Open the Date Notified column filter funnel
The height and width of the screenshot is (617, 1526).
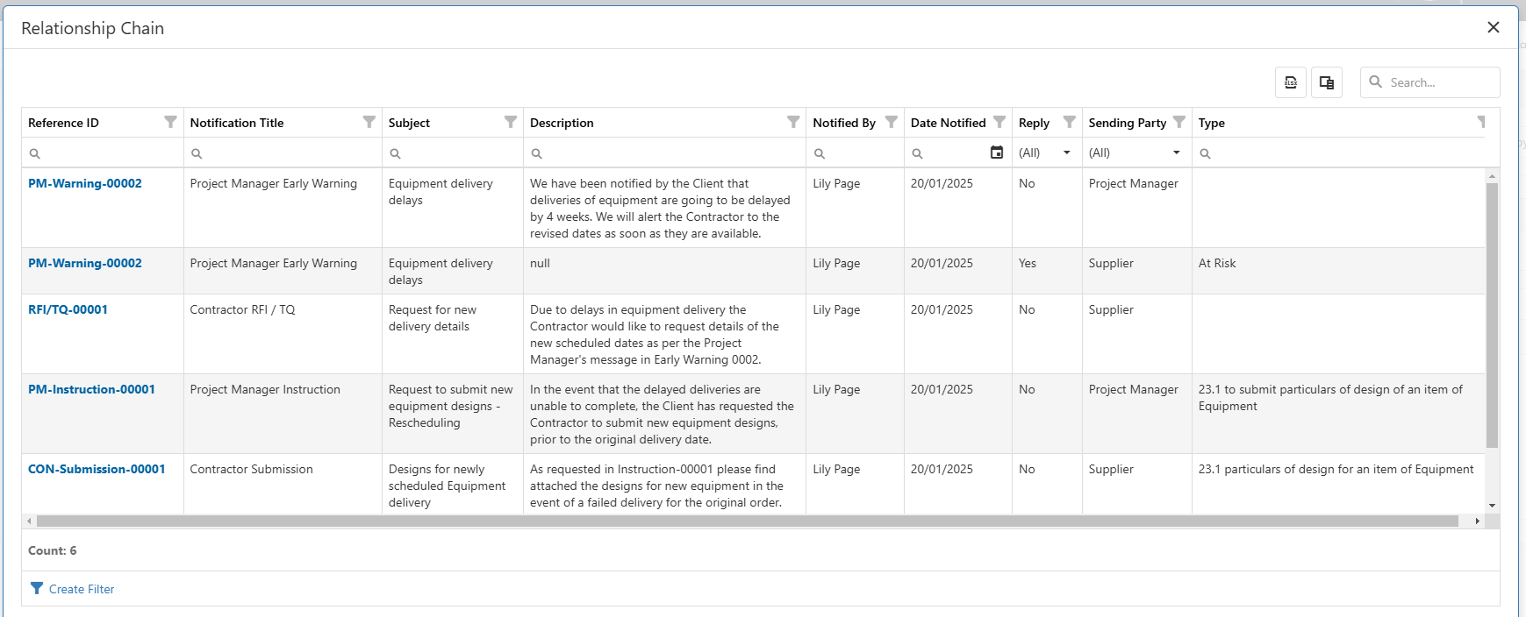[999, 122]
